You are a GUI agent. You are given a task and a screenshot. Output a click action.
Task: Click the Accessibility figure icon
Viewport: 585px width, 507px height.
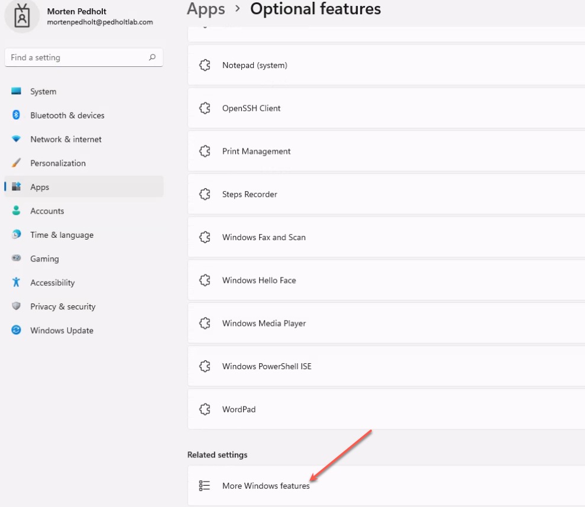tap(16, 282)
